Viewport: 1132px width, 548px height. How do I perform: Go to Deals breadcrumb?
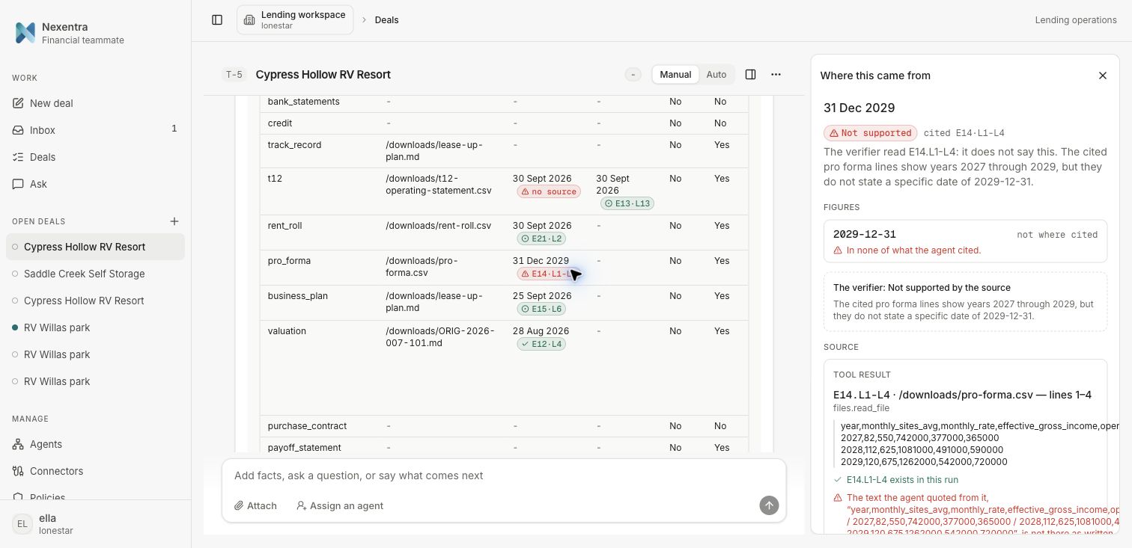386,20
